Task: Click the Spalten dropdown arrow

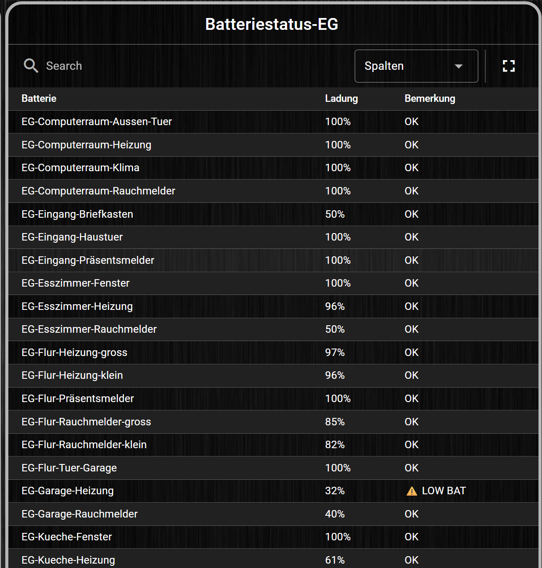Action: tap(458, 66)
